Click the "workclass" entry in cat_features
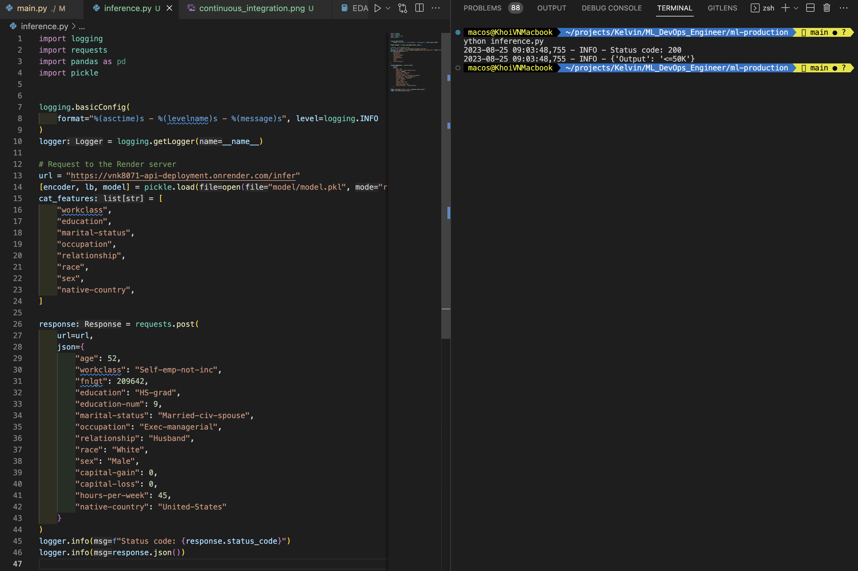Screen dimensions: 858x571 pyautogui.click(x=84, y=210)
